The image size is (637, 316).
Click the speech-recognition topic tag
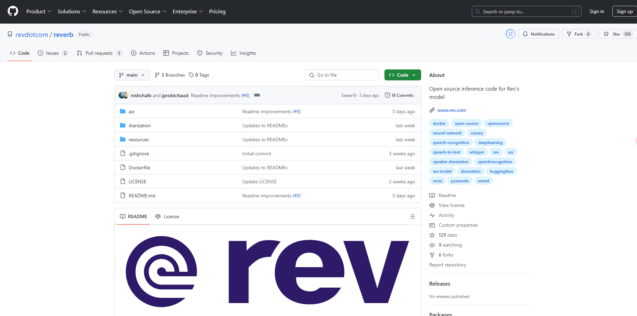(451, 143)
